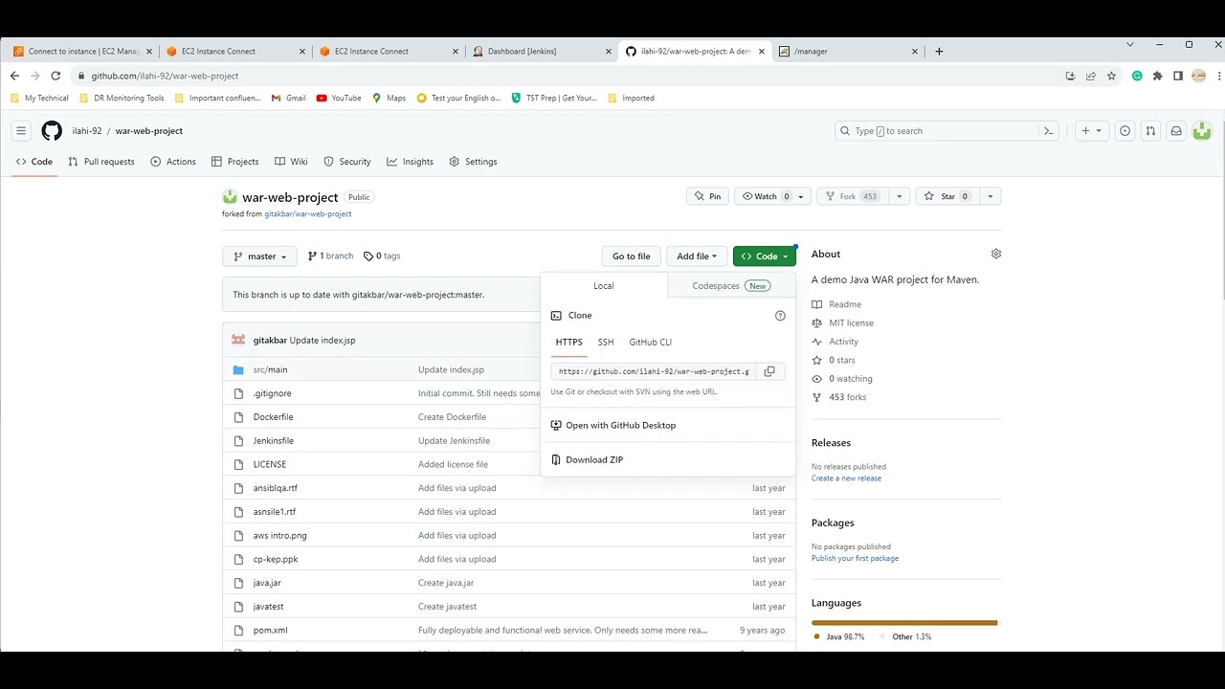
Task: Switch to the Codespaces tab
Action: pos(731,286)
